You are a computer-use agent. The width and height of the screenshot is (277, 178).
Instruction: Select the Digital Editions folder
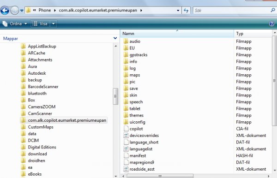pyautogui.click(x=42, y=147)
